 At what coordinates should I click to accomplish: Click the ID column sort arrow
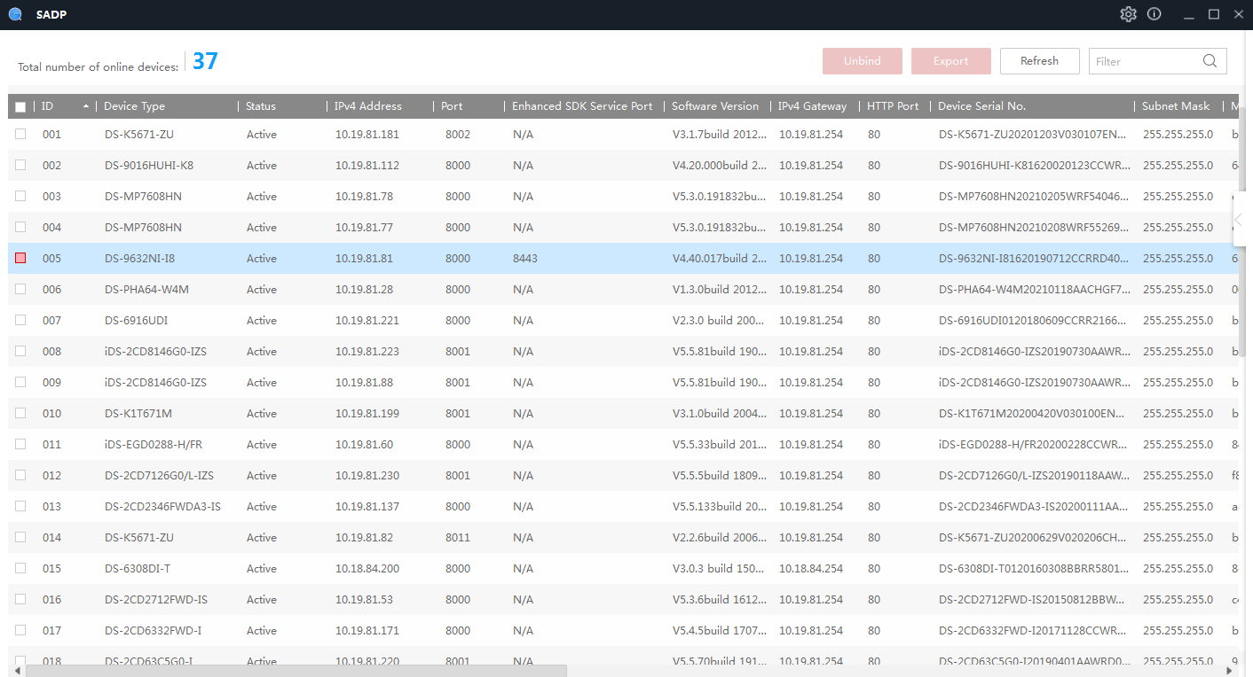pos(86,106)
